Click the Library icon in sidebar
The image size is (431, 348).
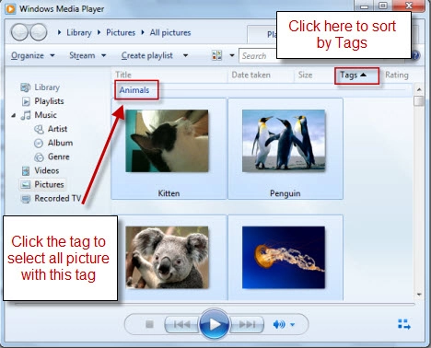pyautogui.click(x=26, y=87)
